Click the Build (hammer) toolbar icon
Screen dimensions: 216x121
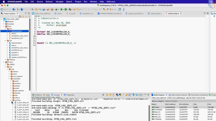pyautogui.click(x=18, y=9)
